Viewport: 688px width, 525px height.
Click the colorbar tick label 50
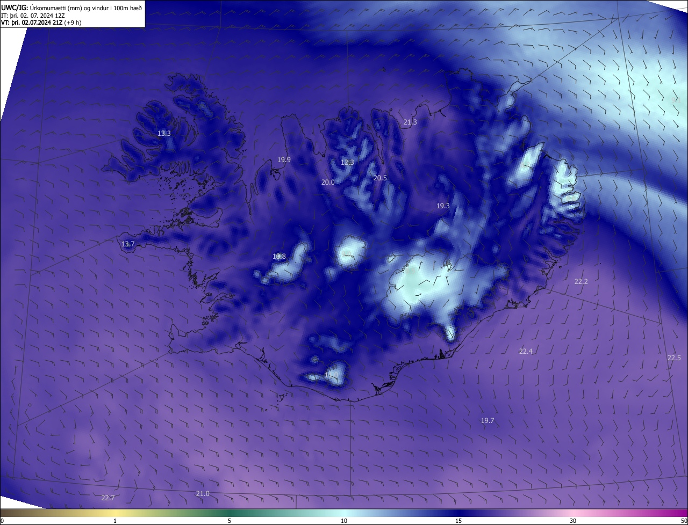pyautogui.click(x=684, y=521)
